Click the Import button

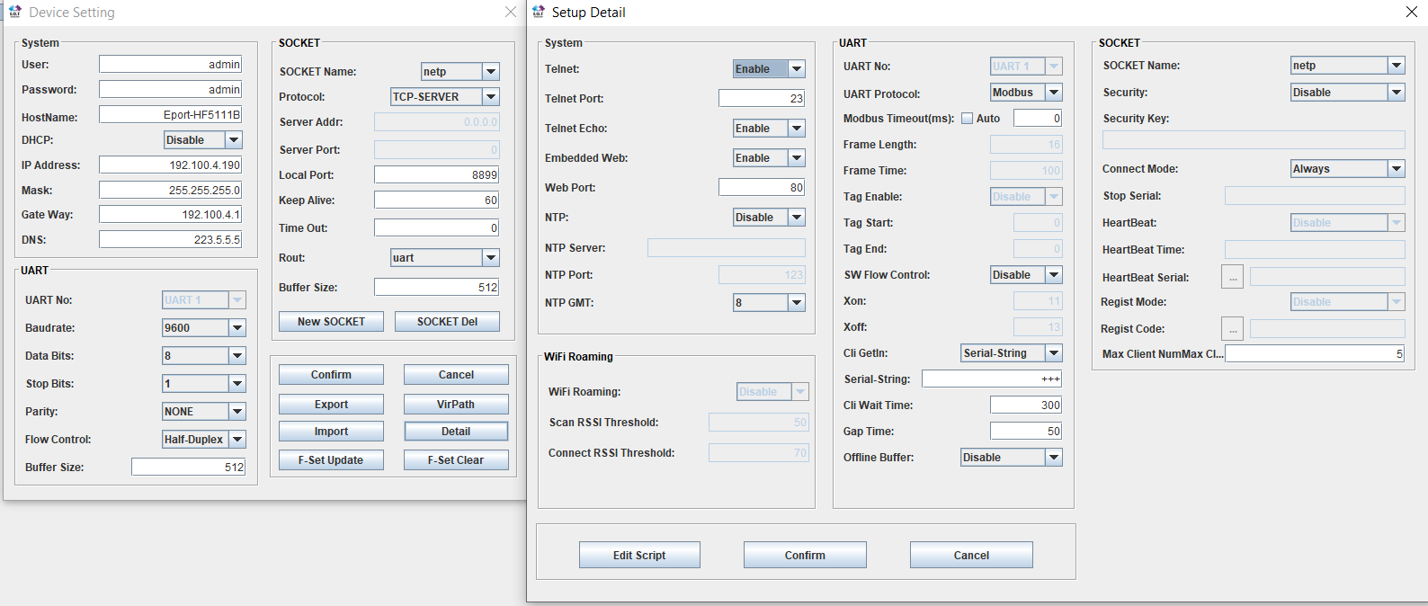(x=331, y=432)
